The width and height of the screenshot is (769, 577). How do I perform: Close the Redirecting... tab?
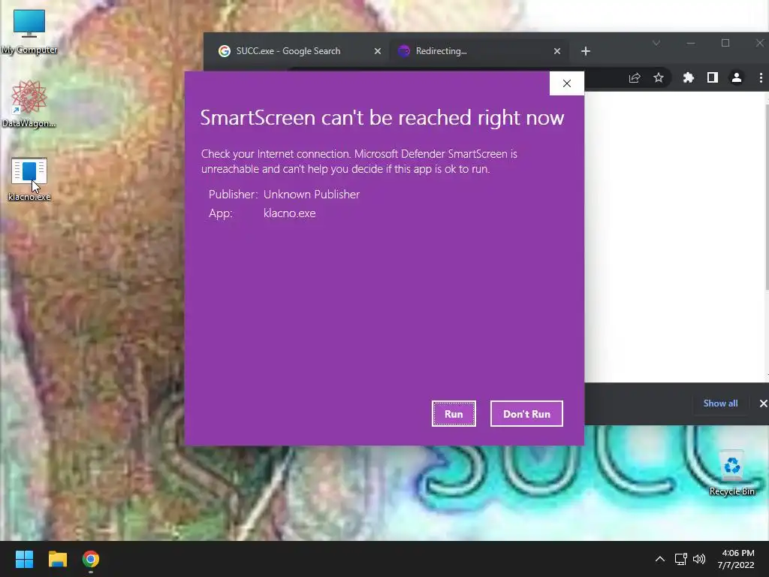pos(557,51)
